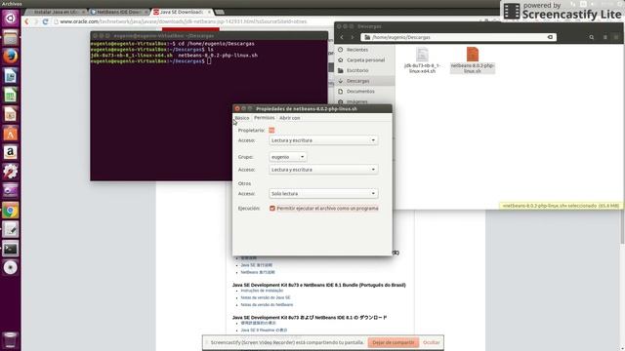Switch to 'NetBeans IDE Down...' Chrome tab
625x351 pixels.
click(118, 12)
